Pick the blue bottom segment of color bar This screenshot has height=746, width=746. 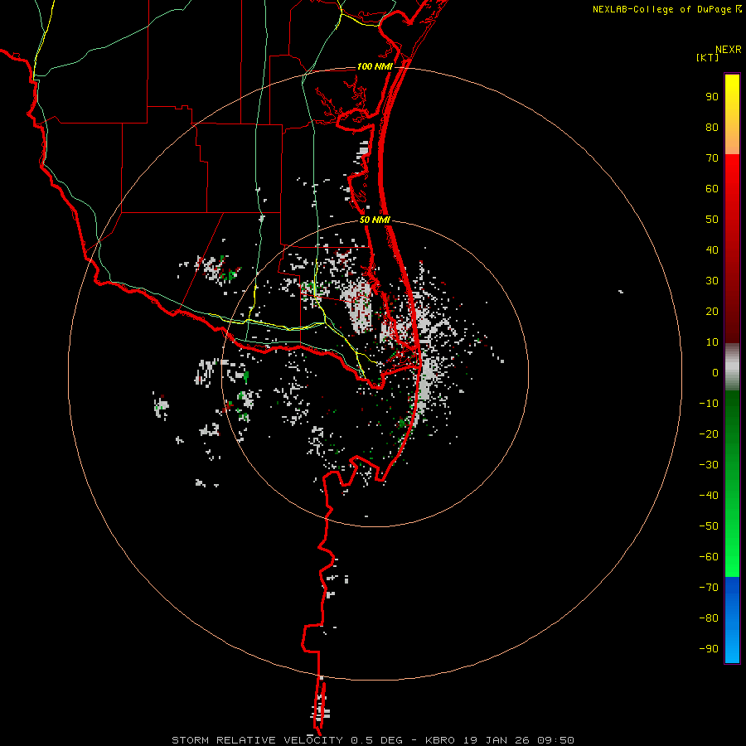732,620
